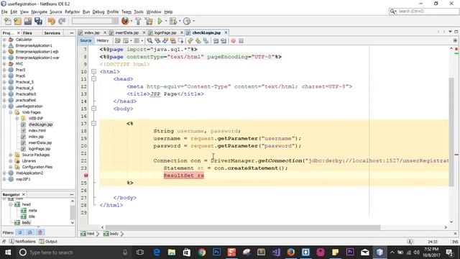460x259 pixels.
Task: Switch to the History view button
Action: point(103,40)
